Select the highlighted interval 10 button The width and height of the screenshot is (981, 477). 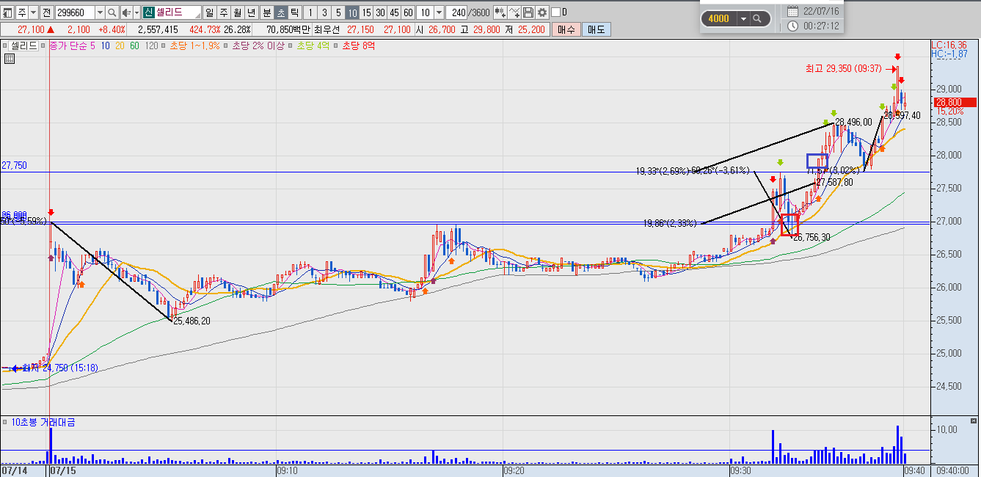[352, 12]
